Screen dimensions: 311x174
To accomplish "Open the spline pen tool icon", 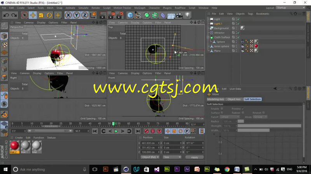I will [138, 15].
